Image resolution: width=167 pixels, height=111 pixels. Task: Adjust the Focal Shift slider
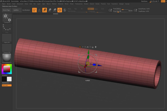(x=122, y=9)
